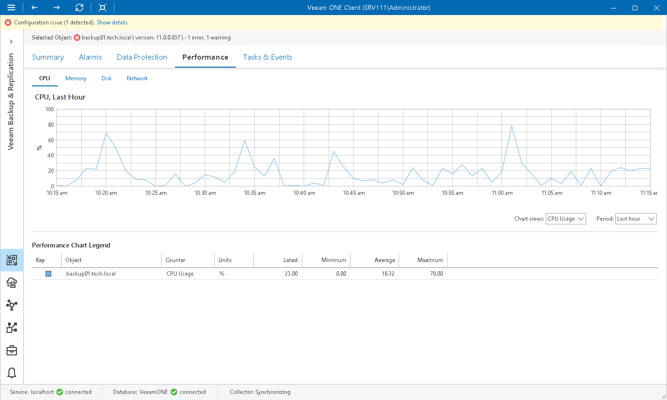Refresh the view with the reload icon
667x400 pixels.
pyautogui.click(x=79, y=8)
